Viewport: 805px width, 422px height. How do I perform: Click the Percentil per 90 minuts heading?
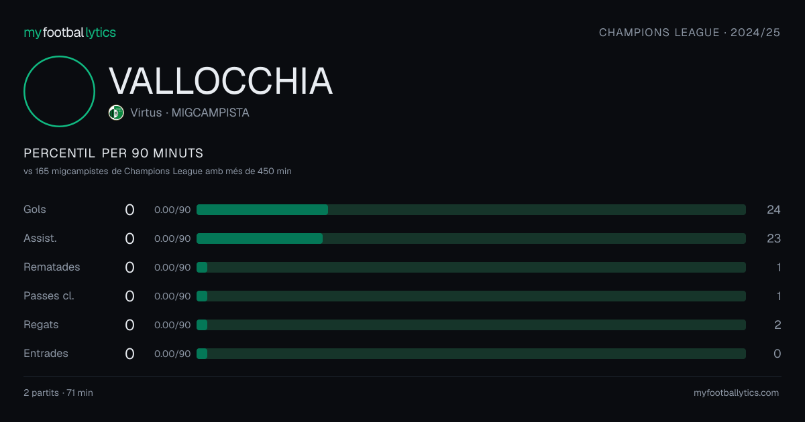pos(113,153)
